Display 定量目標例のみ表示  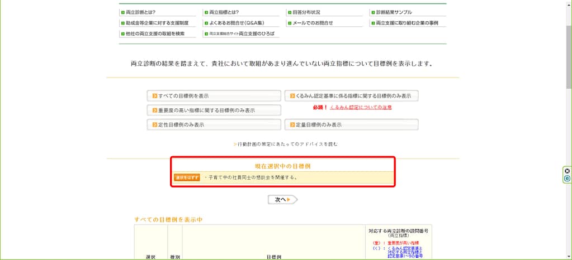pyautogui.click(x=352, y=124)
